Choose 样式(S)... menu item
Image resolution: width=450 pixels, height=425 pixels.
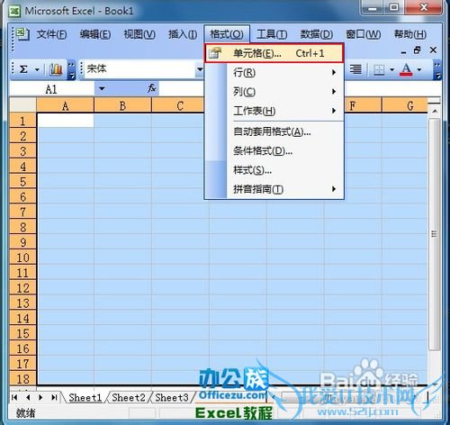(274, 170)
